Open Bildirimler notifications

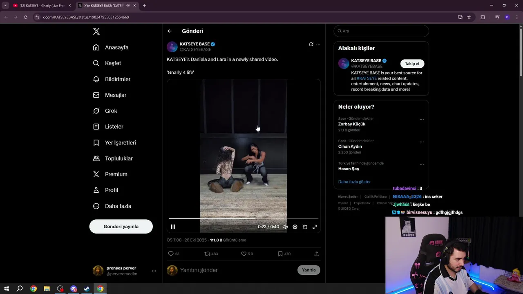point(112,79)
